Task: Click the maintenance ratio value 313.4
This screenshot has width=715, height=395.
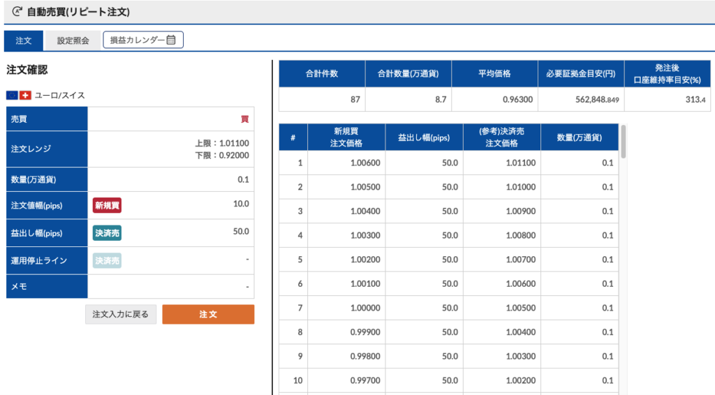Action: [x=695, y=99]
